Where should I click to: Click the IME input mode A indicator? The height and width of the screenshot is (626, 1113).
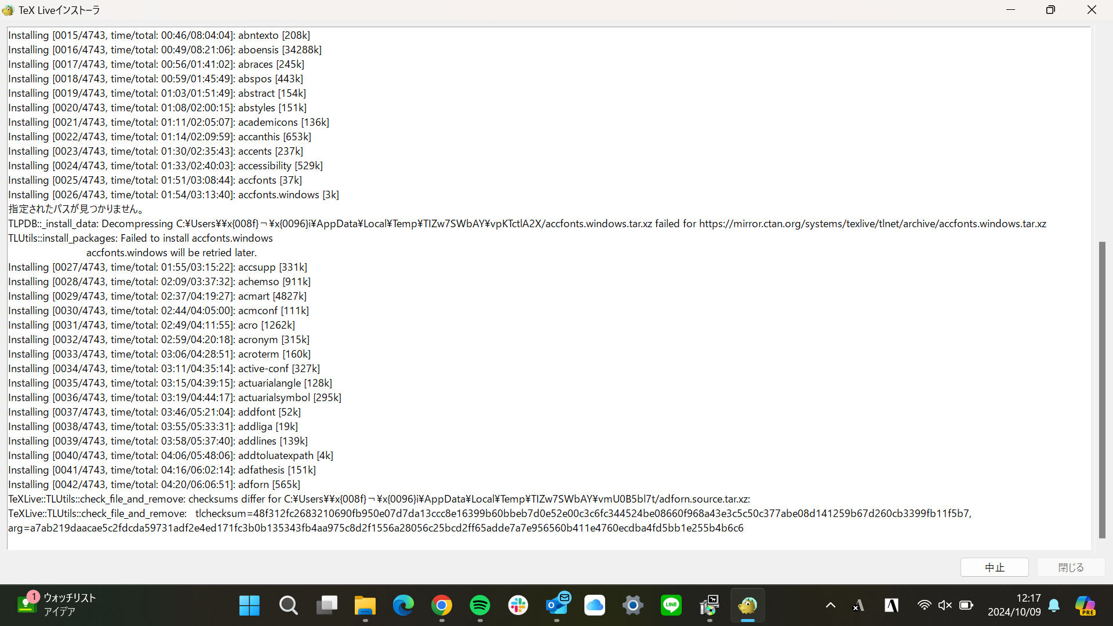coord(859,606)
